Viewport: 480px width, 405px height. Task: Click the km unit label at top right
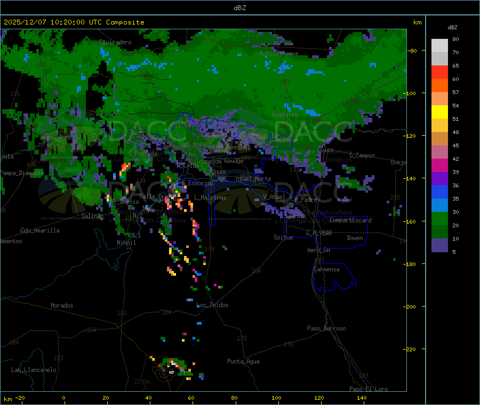[x=417, y=22]
